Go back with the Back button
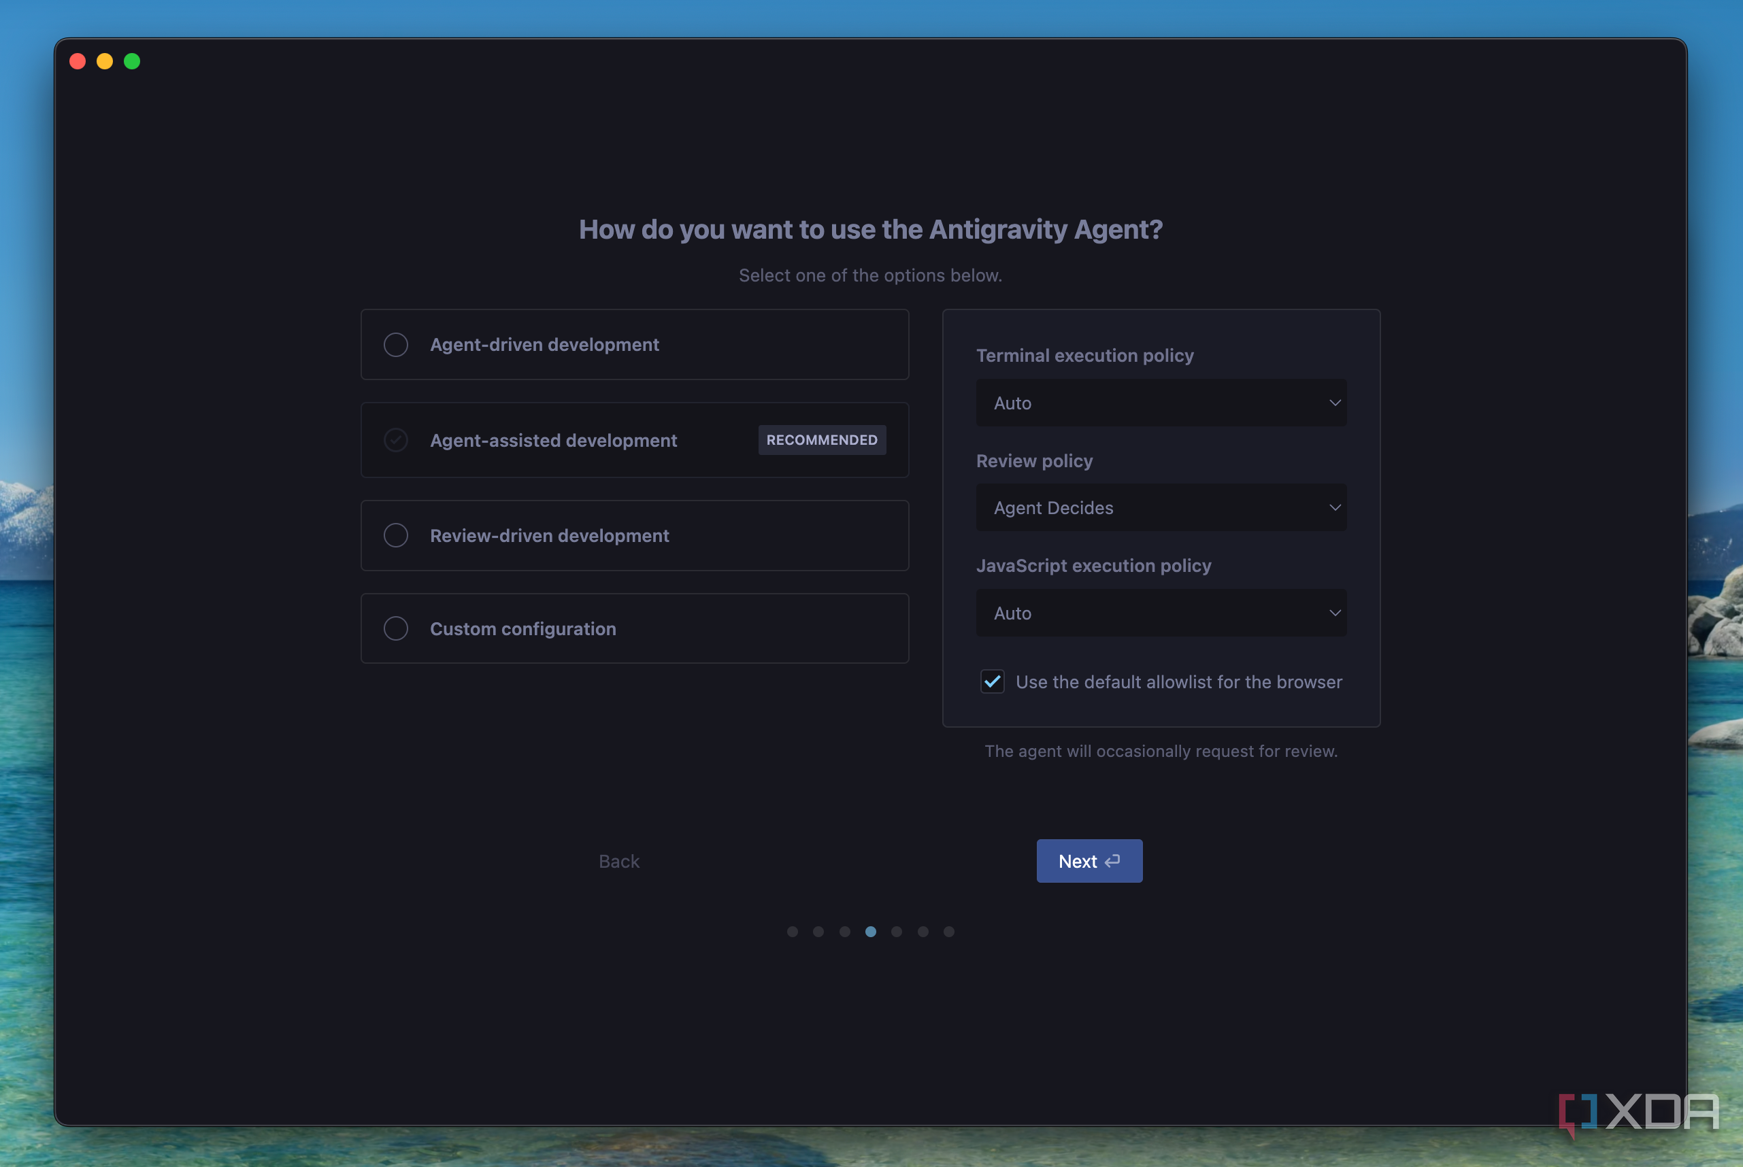The width and height of the screenshot is (1743, 1167). click(x=618, y=861)
